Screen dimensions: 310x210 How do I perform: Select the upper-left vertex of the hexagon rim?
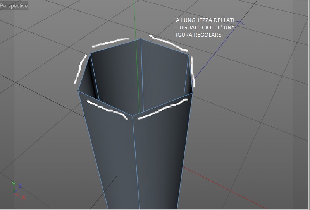point(90,53)
